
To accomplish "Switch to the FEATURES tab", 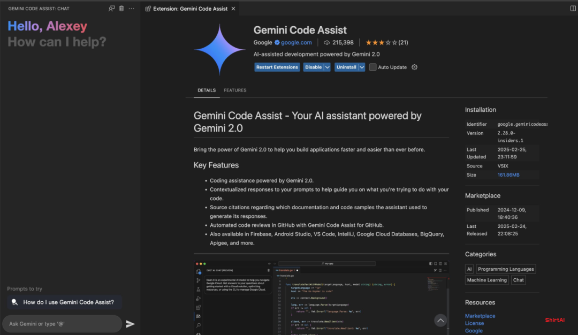I will [235, 90].
